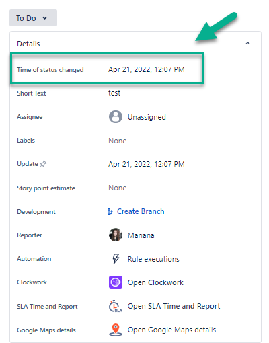Select Open Clockwork
Viewport: 269px width, 343px height.
tap(155, 282)
